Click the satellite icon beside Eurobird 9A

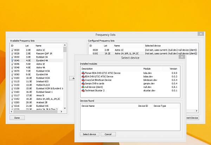click(x=12, y=74)
